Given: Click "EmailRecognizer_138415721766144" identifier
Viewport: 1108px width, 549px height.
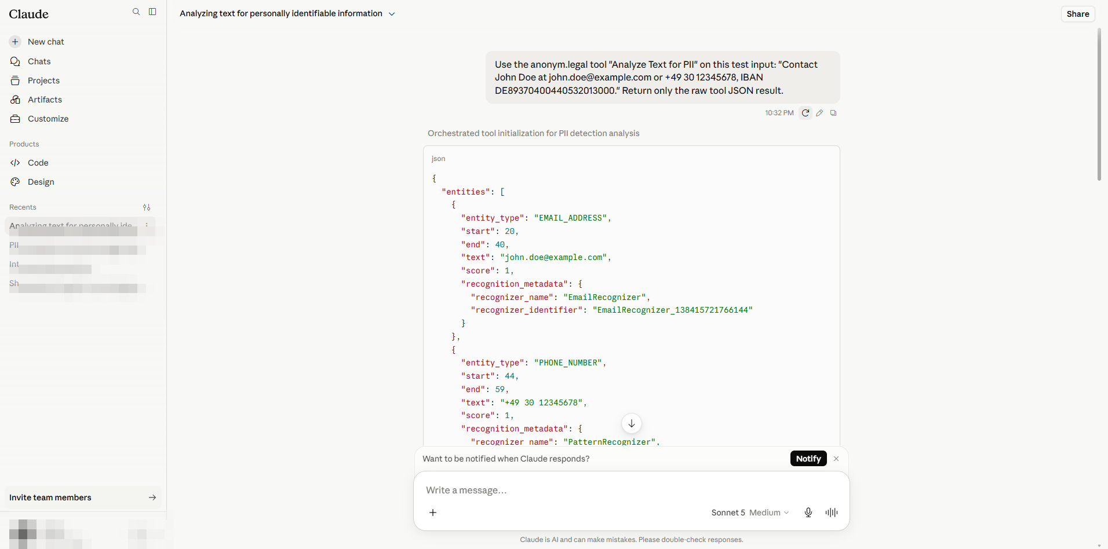Looking at the screenshot, I should 672,310.
